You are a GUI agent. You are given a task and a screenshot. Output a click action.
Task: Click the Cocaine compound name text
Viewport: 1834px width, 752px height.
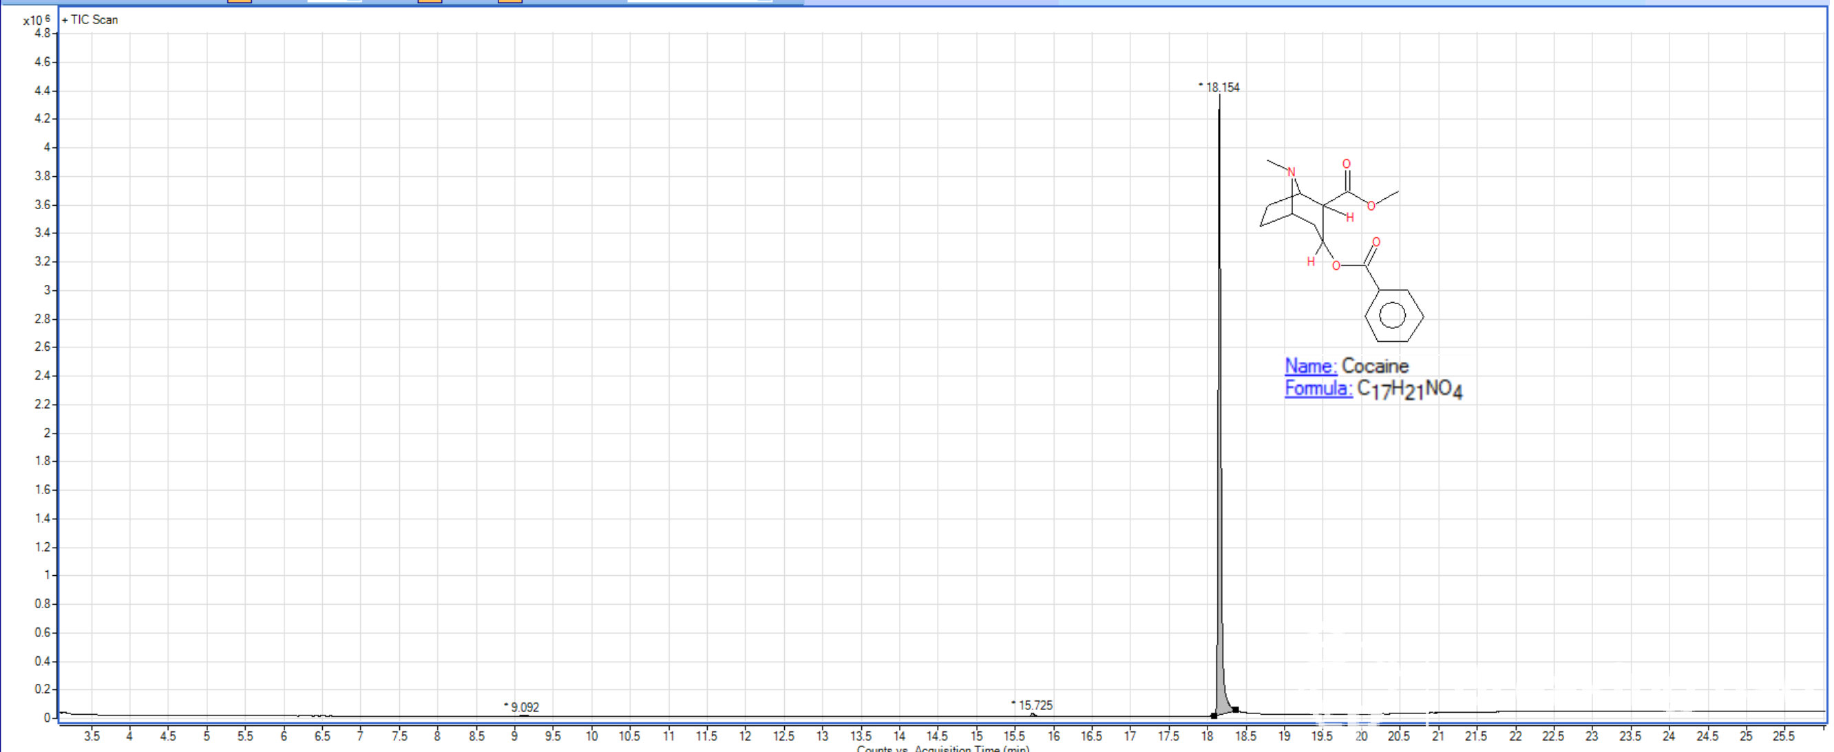(x=1374, y=366)
